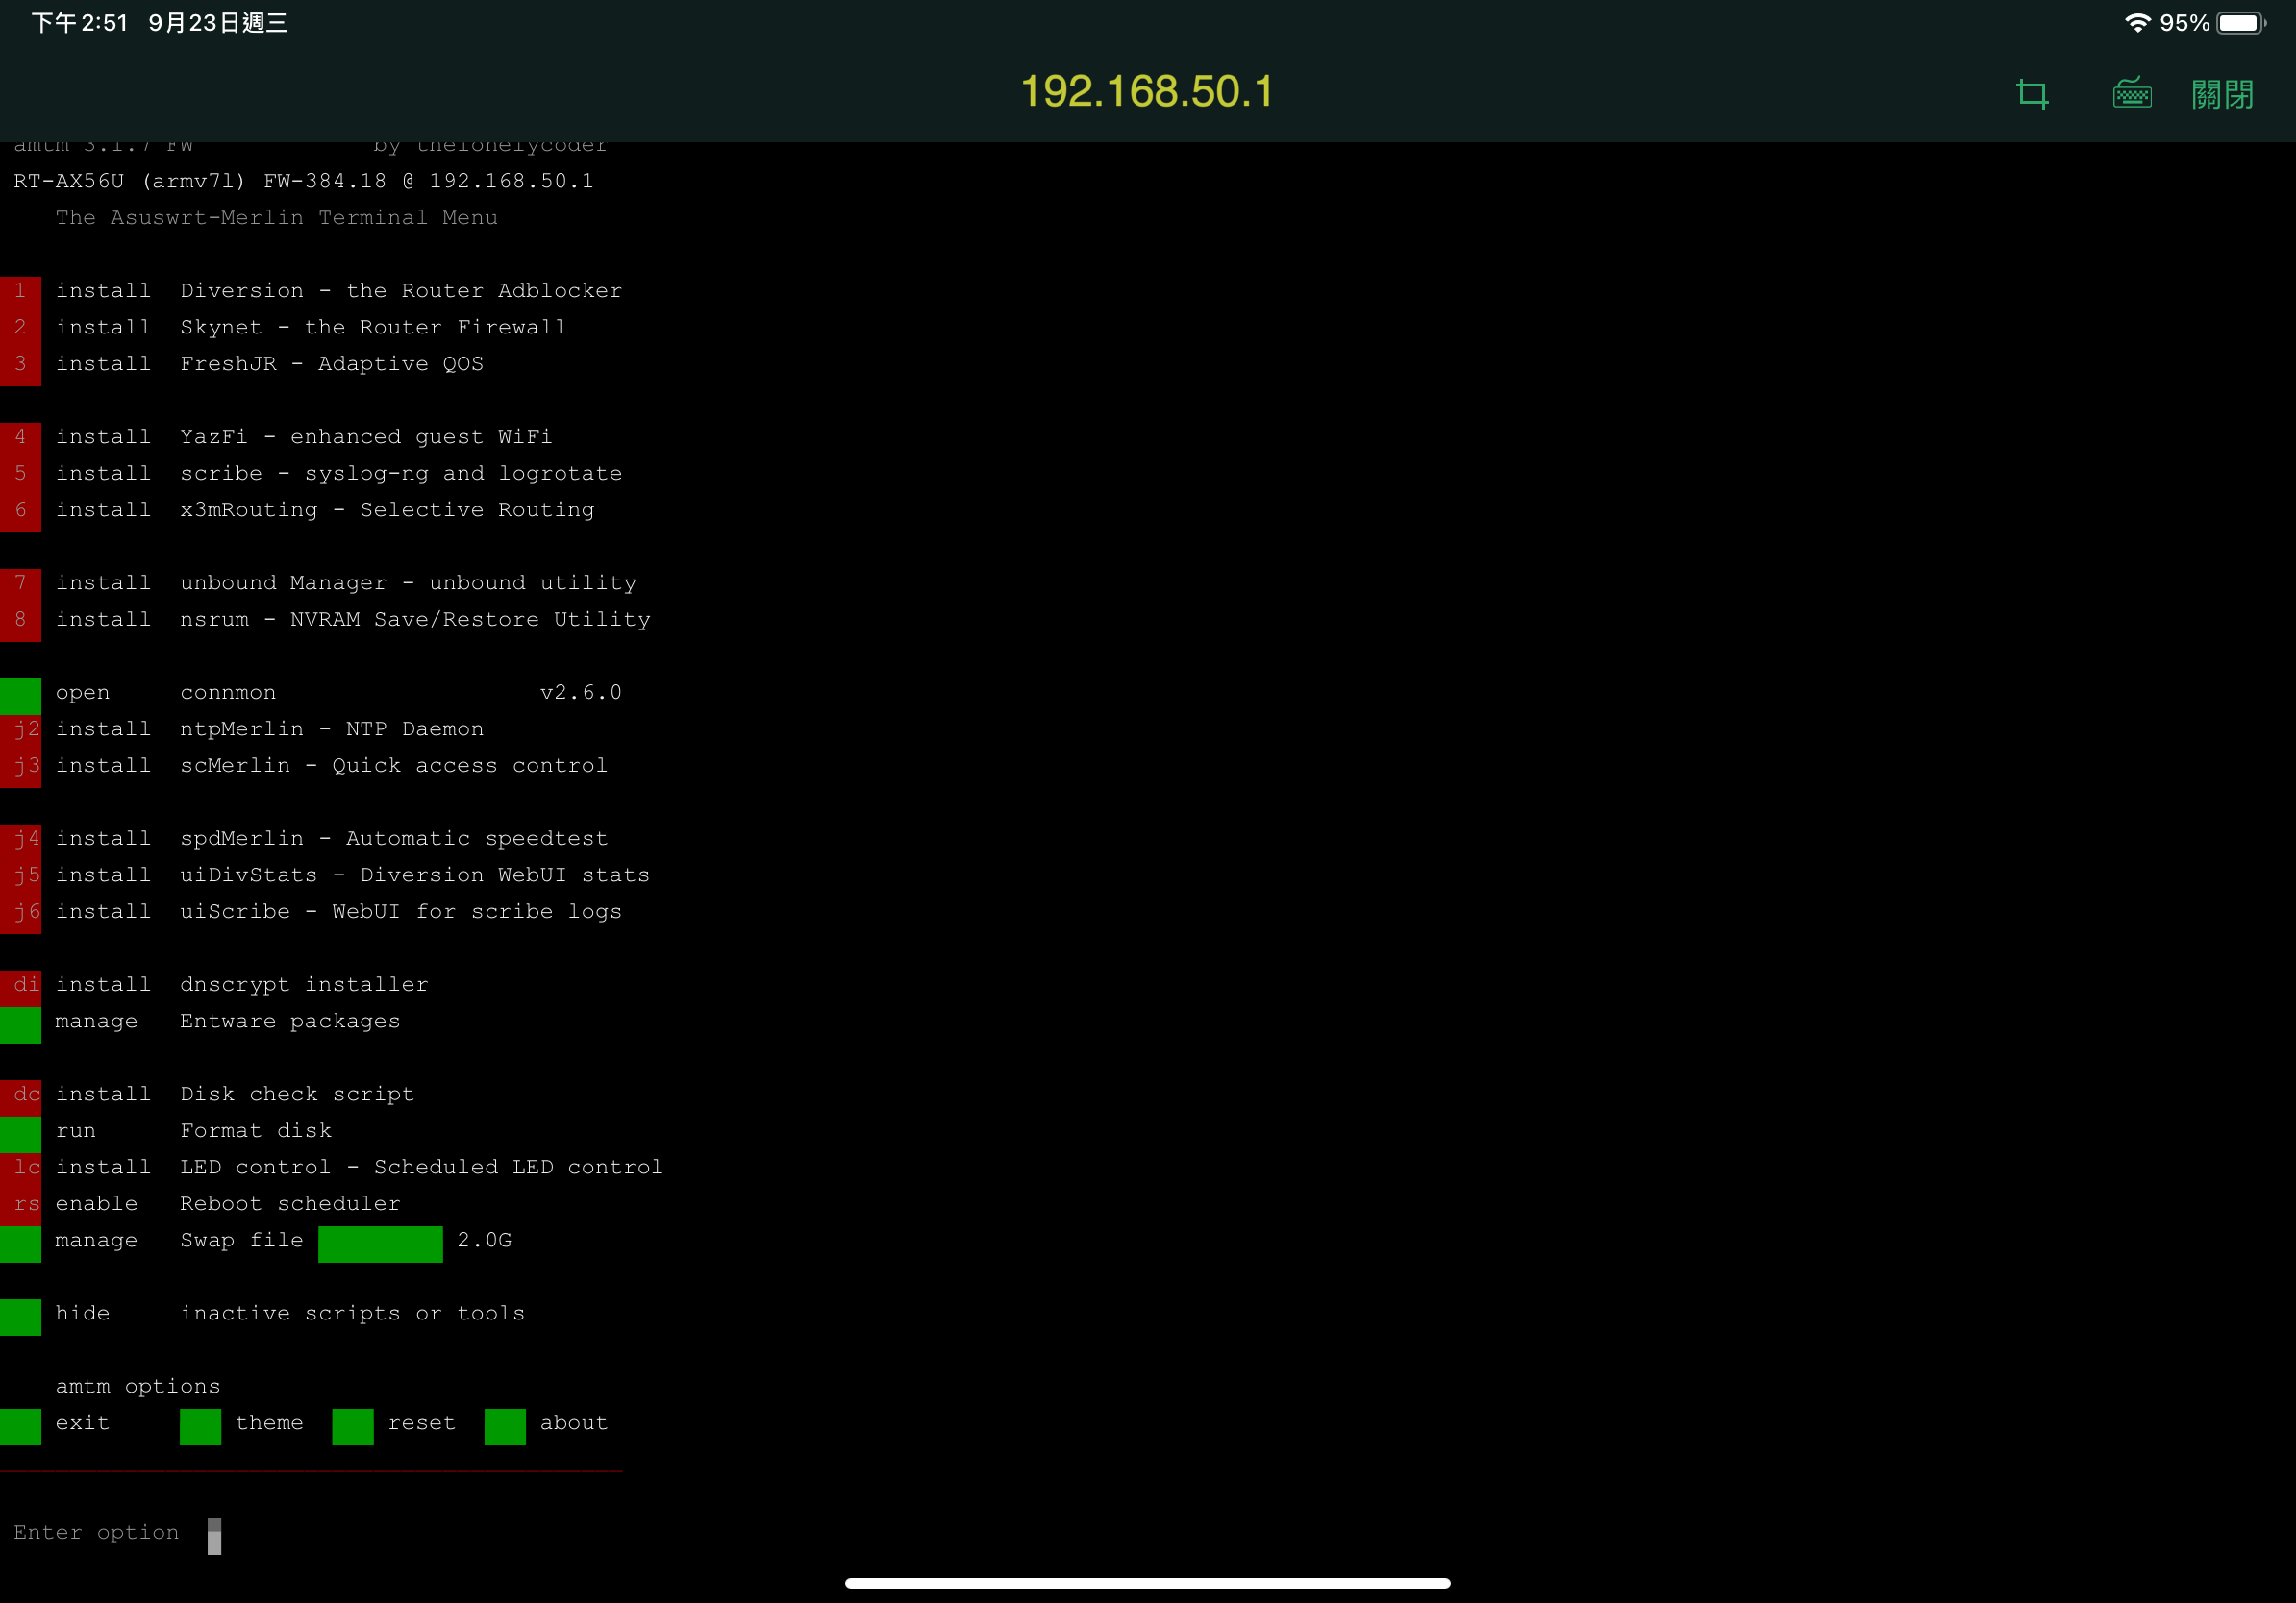Select j2 ntpMerlin NTP Daemon row
The image size is (2296, 1603).
point(243,729)
